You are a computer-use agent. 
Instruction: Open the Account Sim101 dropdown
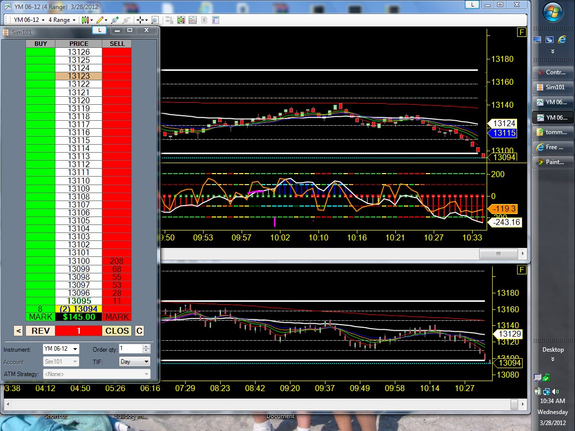pyautogui.click(x=61, y=362)
